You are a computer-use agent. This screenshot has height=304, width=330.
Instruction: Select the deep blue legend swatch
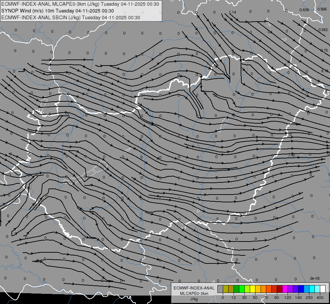301,289
